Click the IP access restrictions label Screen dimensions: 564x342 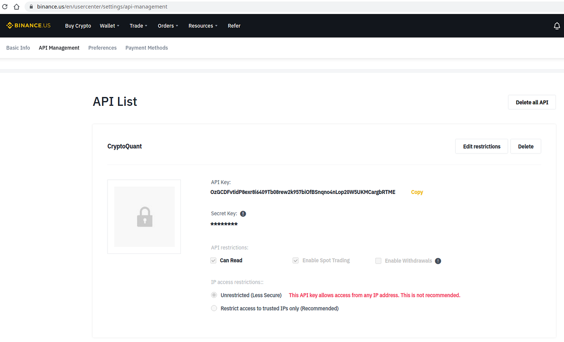237,282
